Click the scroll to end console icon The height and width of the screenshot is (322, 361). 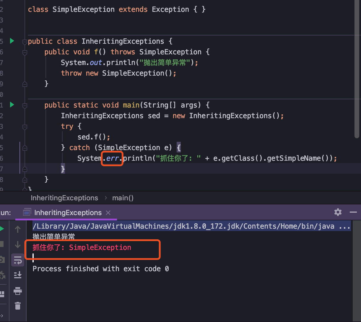[18, 275]
